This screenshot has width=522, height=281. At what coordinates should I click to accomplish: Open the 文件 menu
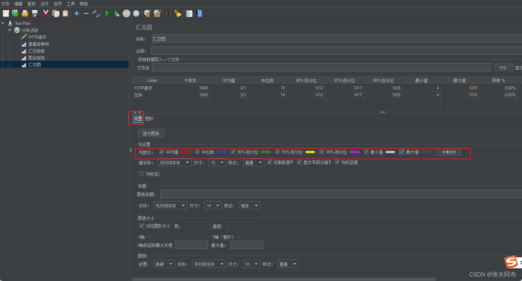pos(6,4)
